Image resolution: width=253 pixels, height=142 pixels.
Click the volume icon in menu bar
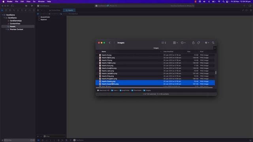(204, 2)
